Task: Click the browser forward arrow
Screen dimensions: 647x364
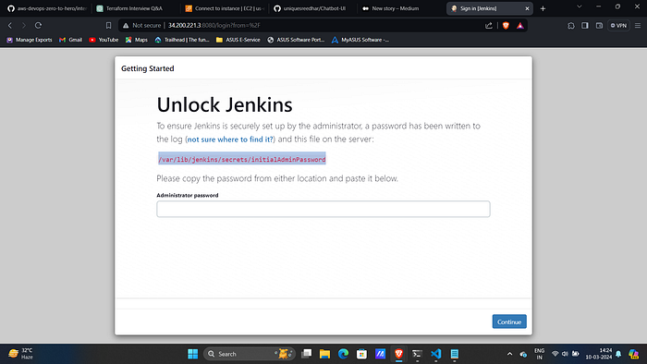Action: (24, 26)
